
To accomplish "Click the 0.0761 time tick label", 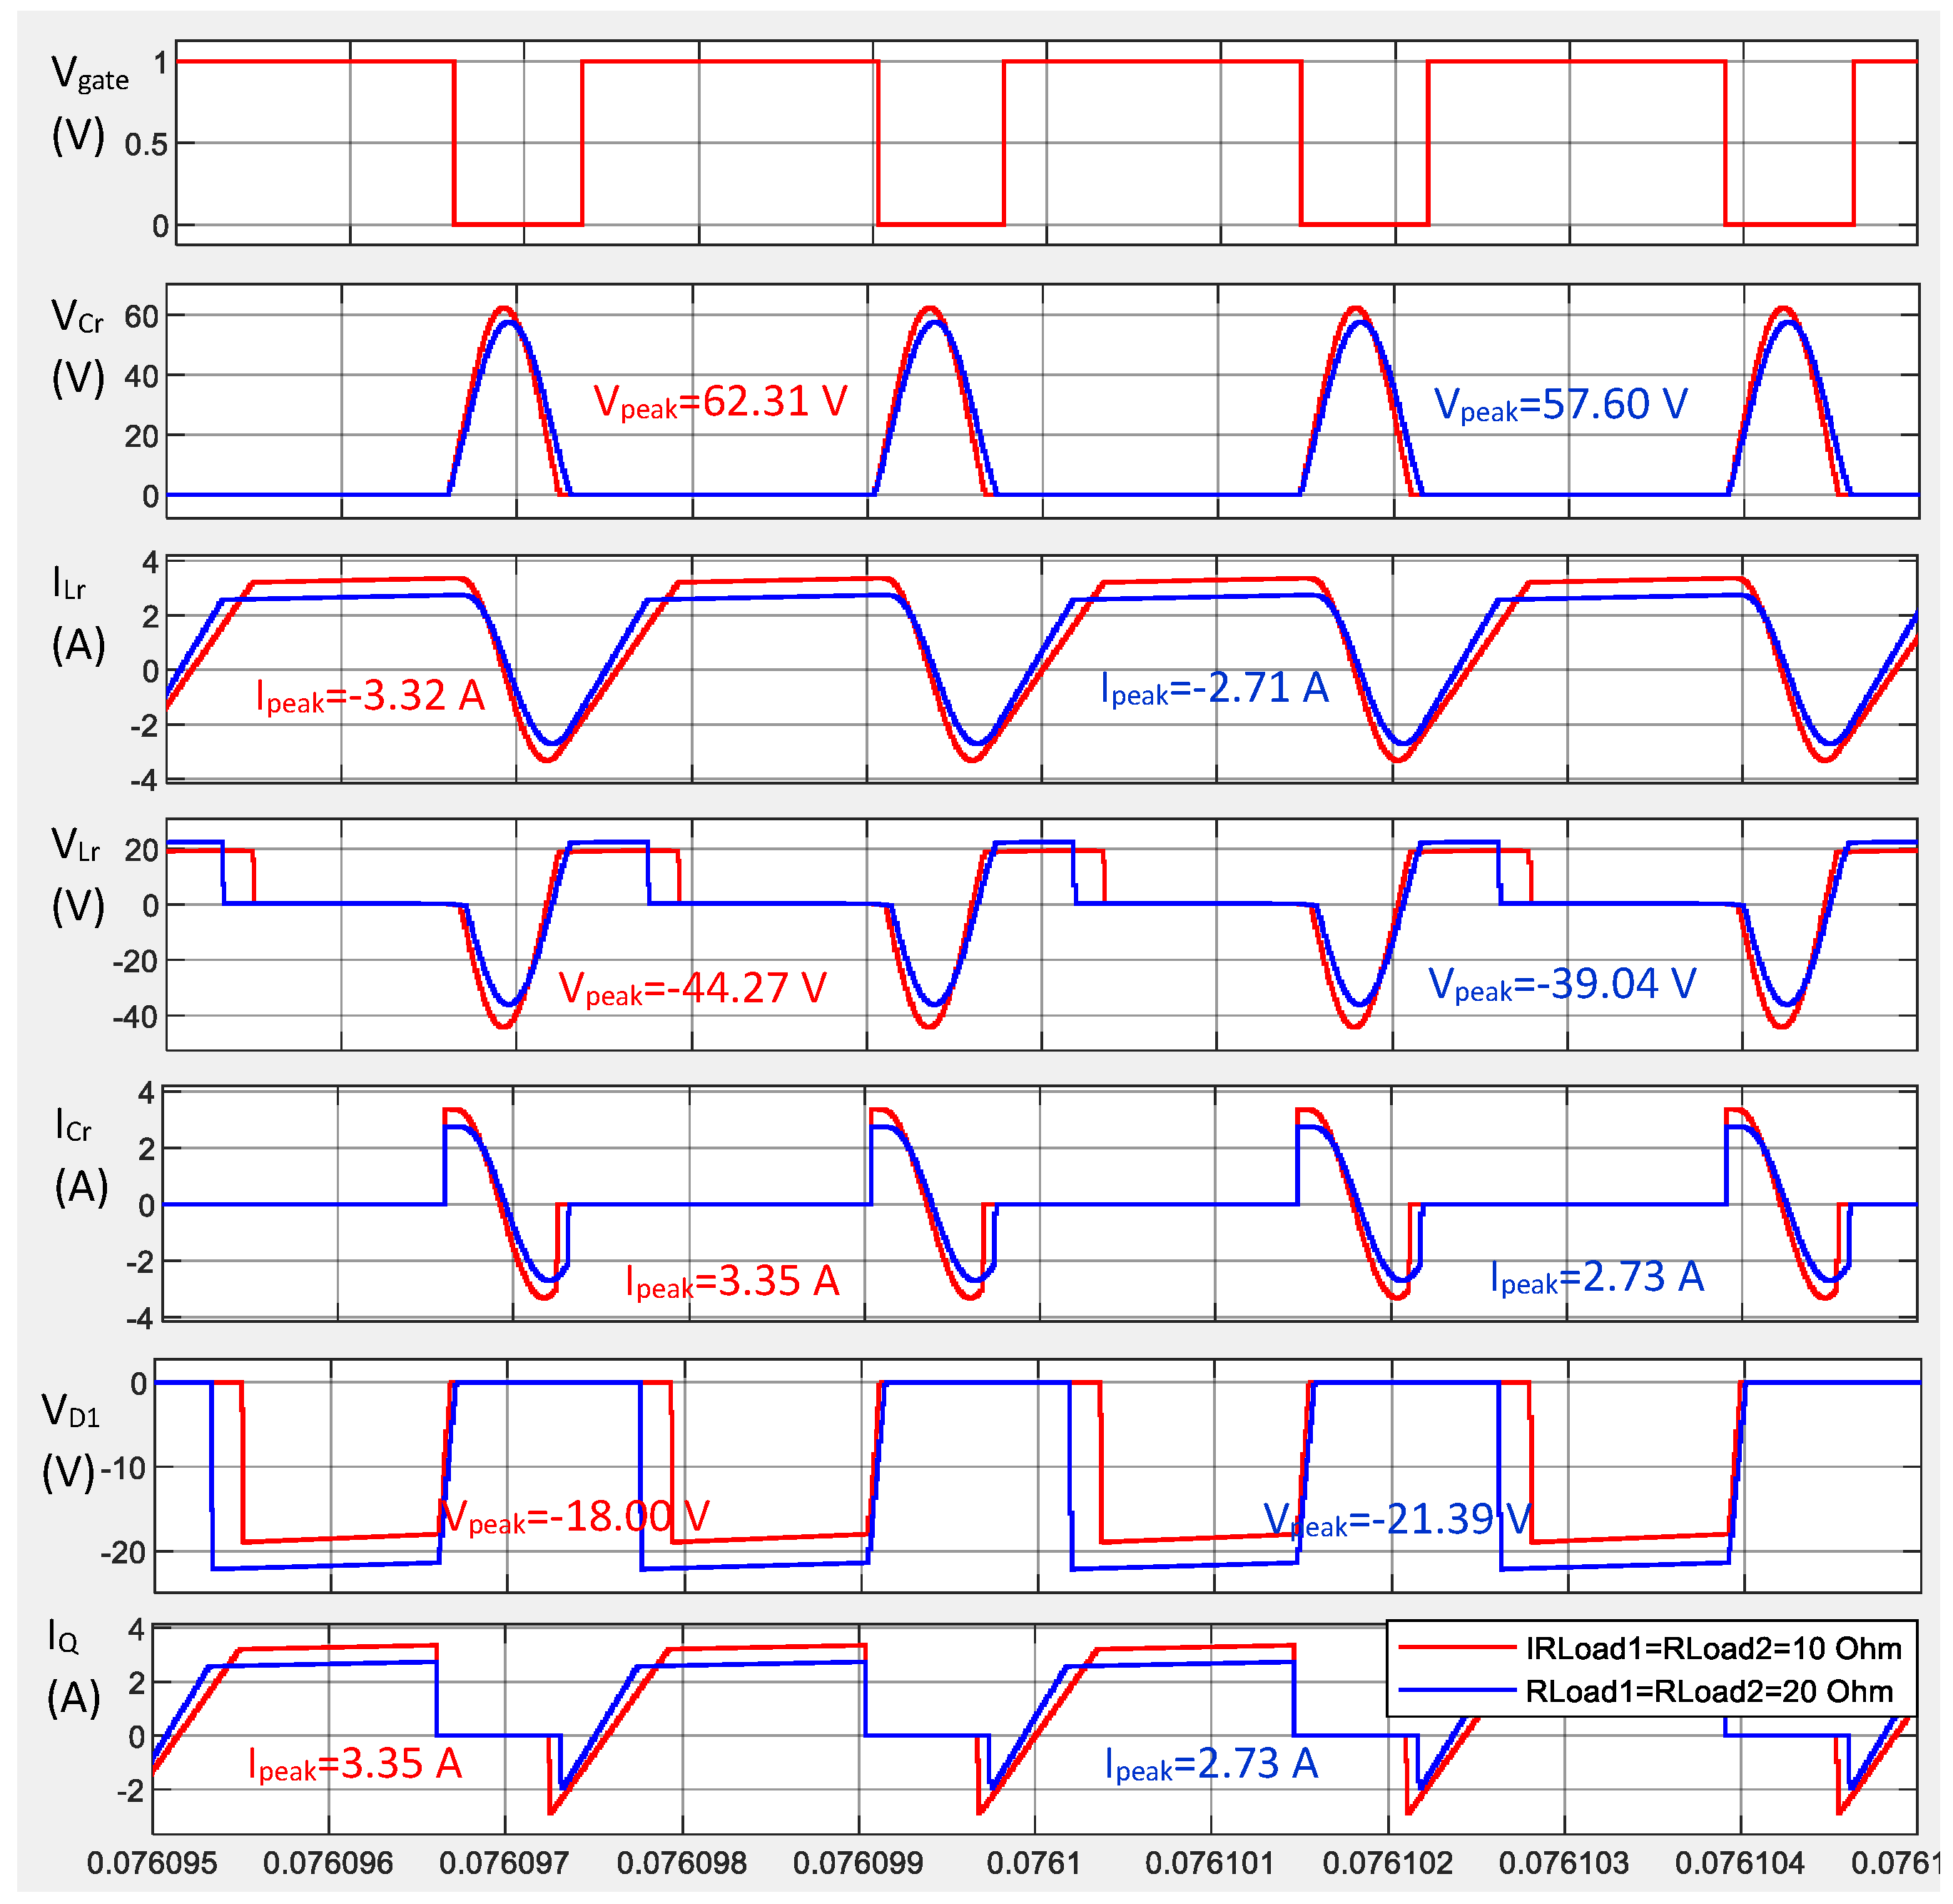I will coord(1033,1863).
